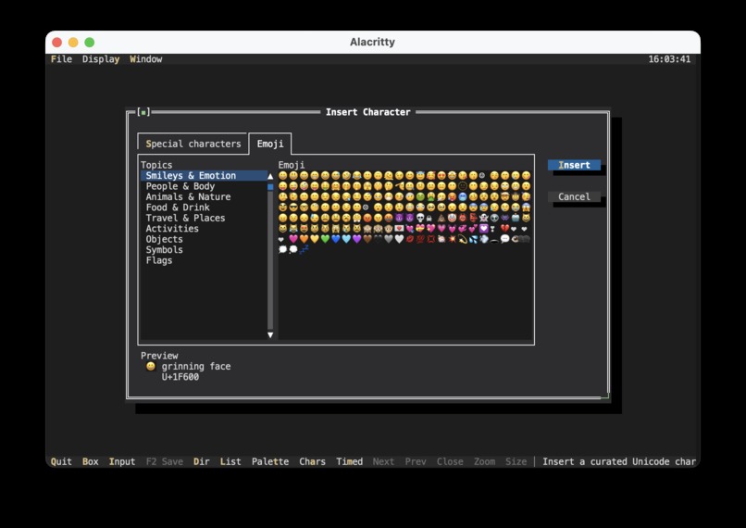The height and width of the screenshot is (528, 746).
Task: Choose the love letter envelope emoji
Action: (399, 229)
